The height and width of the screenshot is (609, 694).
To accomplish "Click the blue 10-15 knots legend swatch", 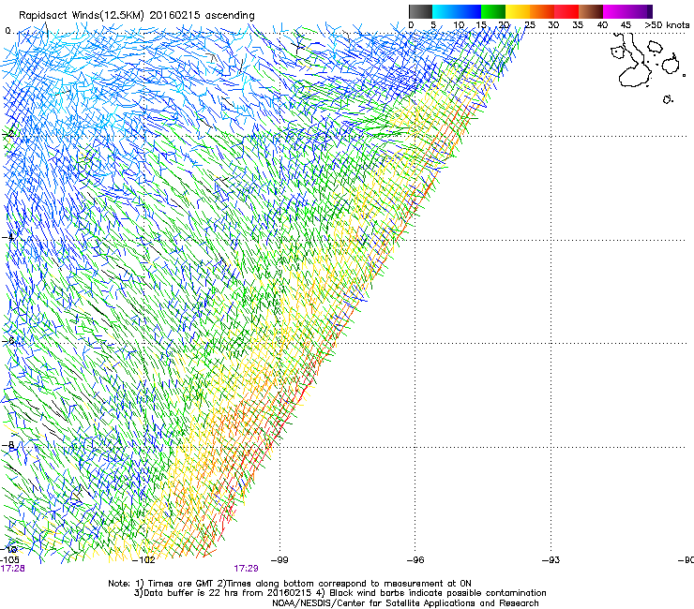I will pos(469,11).
